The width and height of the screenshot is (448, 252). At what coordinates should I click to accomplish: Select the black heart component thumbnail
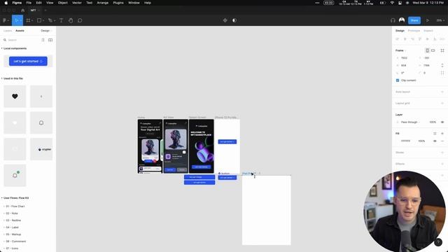click(x=15, y=97)
